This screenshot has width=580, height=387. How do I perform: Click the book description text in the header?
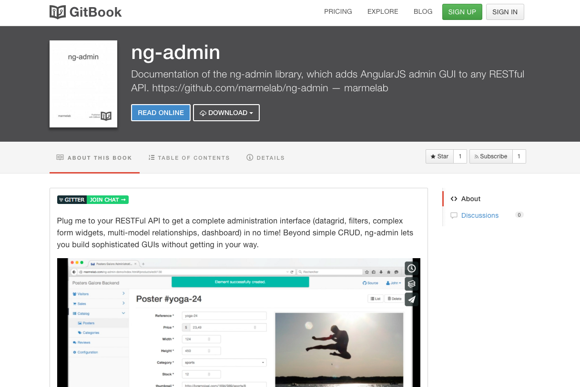(327, 81)
